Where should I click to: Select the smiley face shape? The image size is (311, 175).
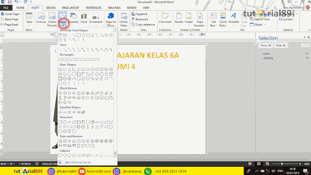83,79
